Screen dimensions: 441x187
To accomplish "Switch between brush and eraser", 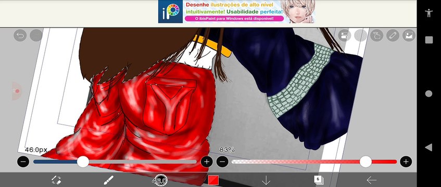I will pos(56,180).
